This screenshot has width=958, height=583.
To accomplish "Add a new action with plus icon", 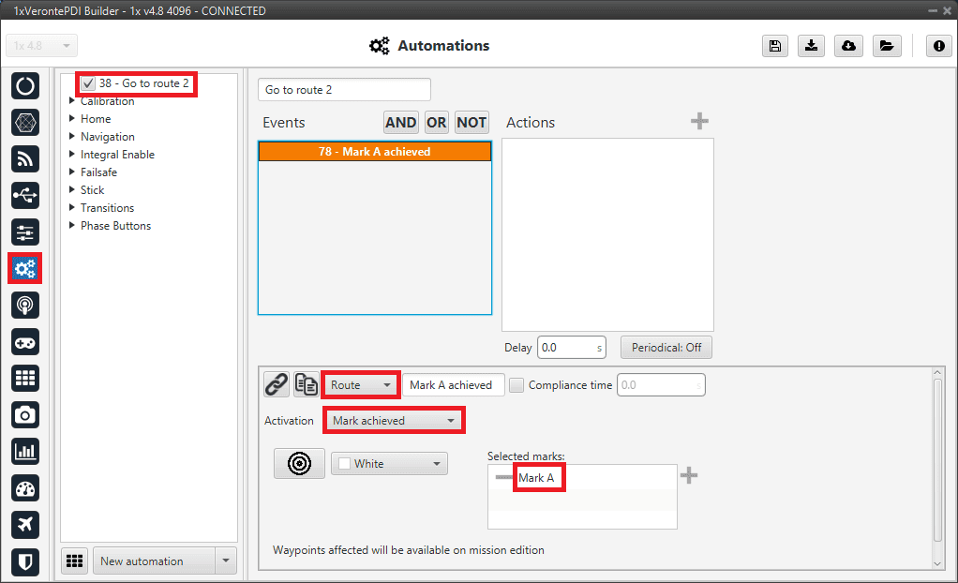I will click(699, 122).
